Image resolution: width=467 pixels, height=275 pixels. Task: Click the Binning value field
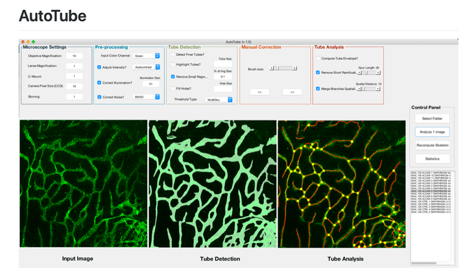tap(74, 97)
